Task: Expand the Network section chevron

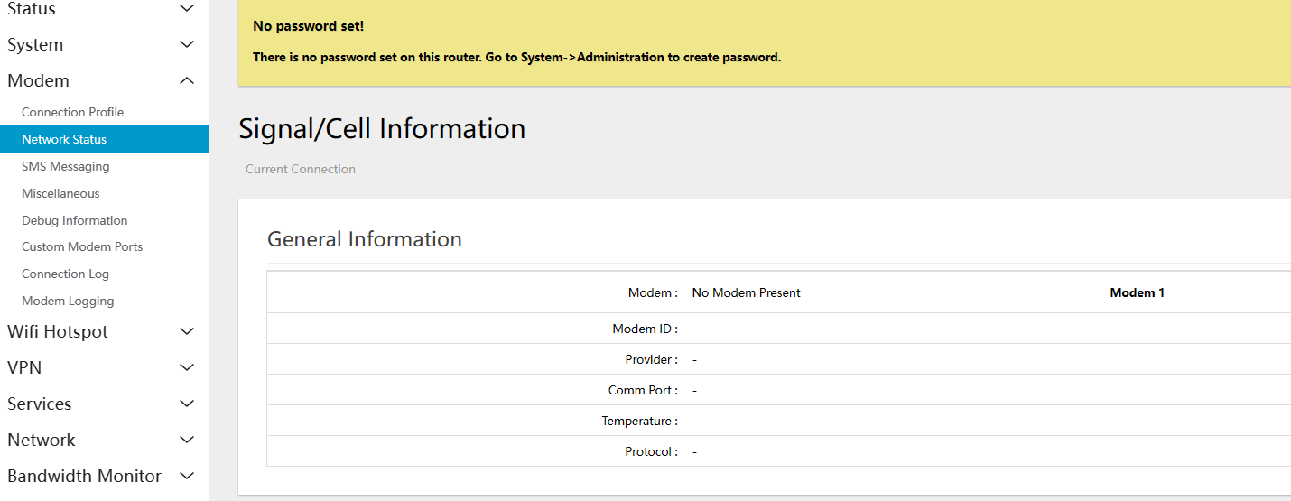Action: click(187, 441)
